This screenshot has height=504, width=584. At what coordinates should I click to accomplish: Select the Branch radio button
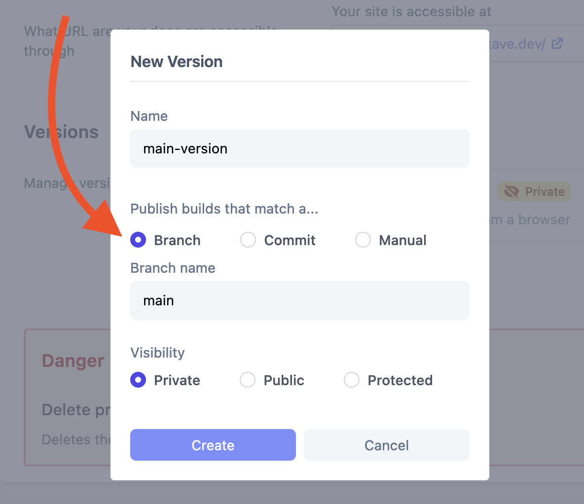(138, 240)
